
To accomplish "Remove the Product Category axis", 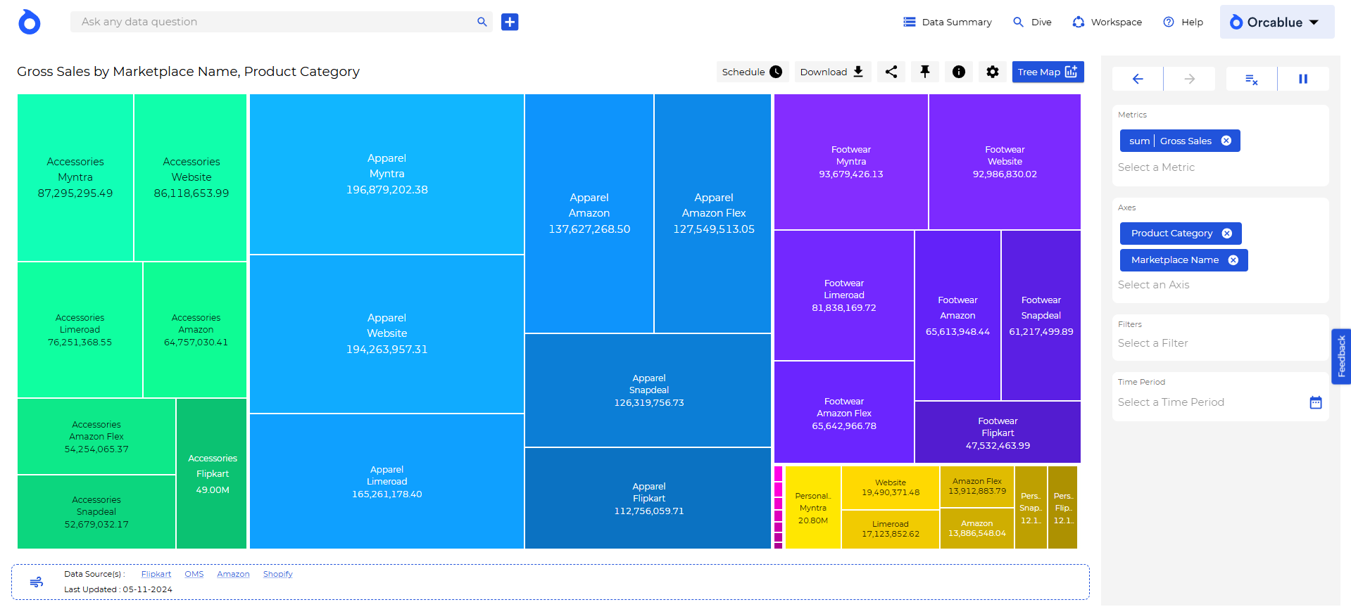I will pos(1227,234).
